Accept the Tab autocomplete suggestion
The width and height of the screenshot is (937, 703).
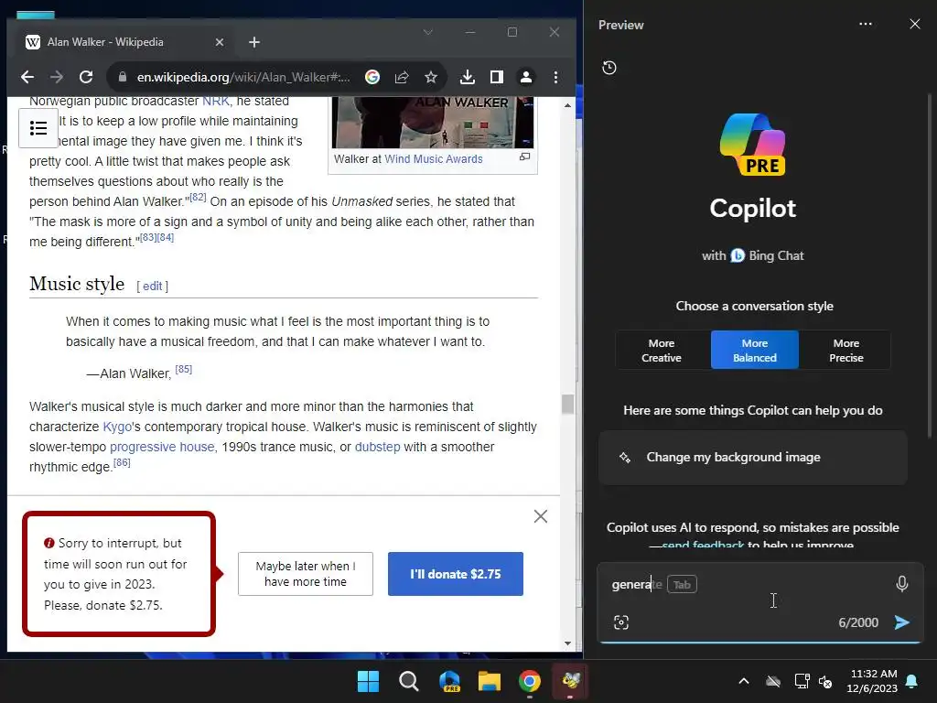(682, 585)
